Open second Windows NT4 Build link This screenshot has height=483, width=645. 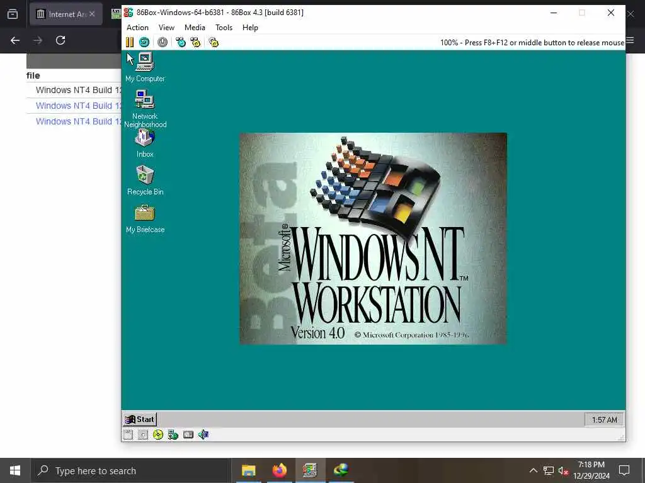(78, 106)
